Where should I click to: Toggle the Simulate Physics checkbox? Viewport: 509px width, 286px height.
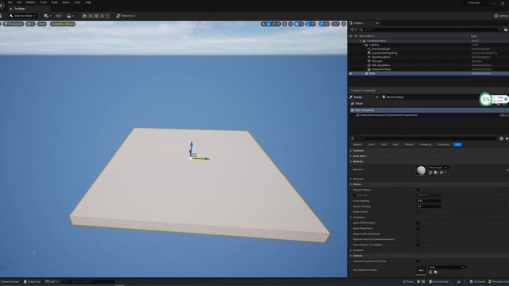click(x=418, y=190)
